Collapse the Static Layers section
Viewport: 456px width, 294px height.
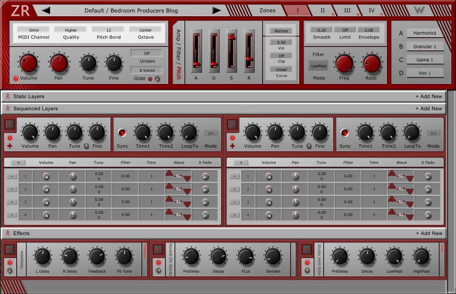8,97
